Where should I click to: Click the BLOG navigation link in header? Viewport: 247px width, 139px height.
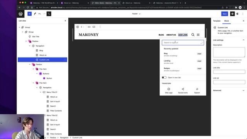(161, 35)
